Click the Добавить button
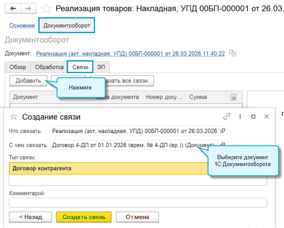The width and height of the screenshot is (284, 228). 28,80
